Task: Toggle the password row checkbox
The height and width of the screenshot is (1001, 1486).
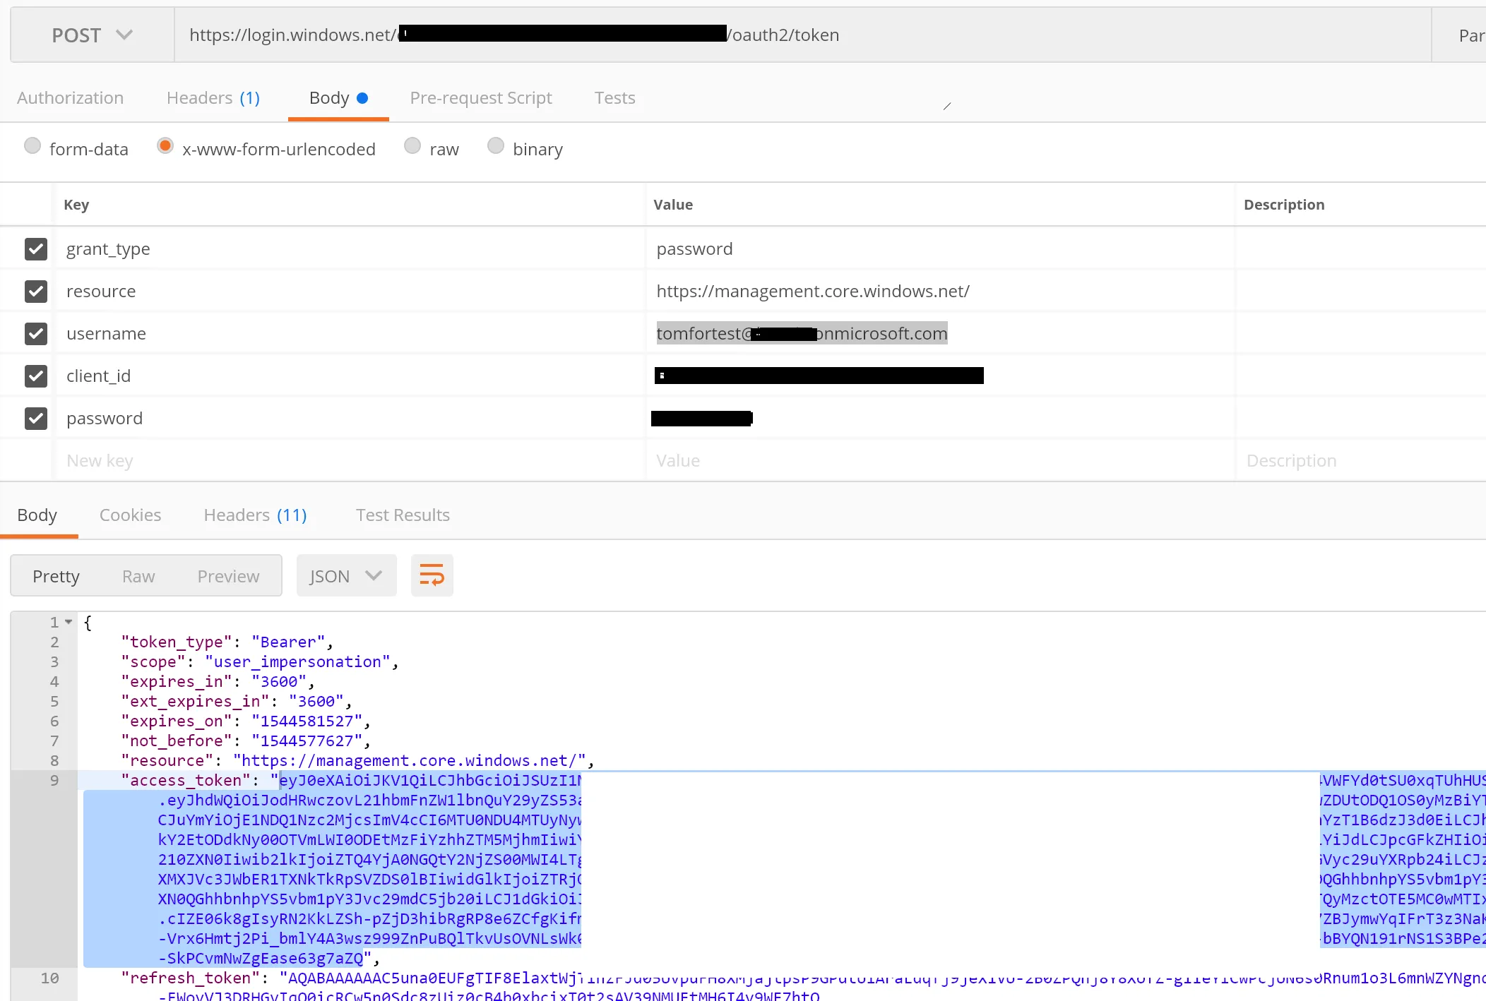Action: click(x=36, y=418)
